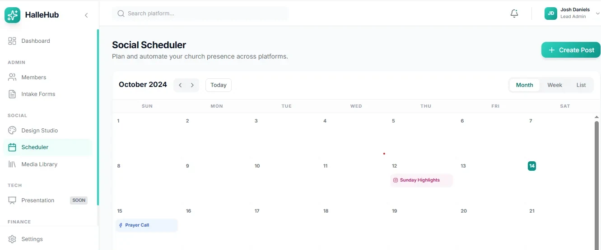Select highlighted day 14 on the calendar
Screen dimensions: 601x250
[532, 166]
